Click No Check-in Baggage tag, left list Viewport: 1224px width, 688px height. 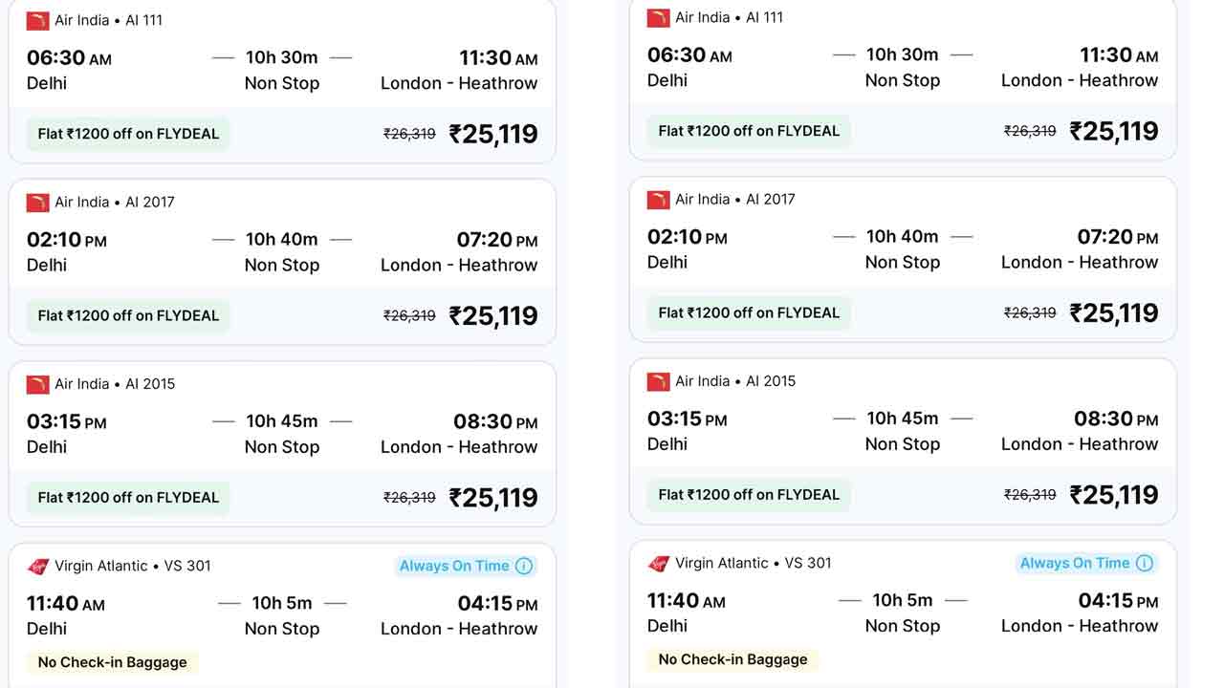pyautogui.click(x=112, y=662)
